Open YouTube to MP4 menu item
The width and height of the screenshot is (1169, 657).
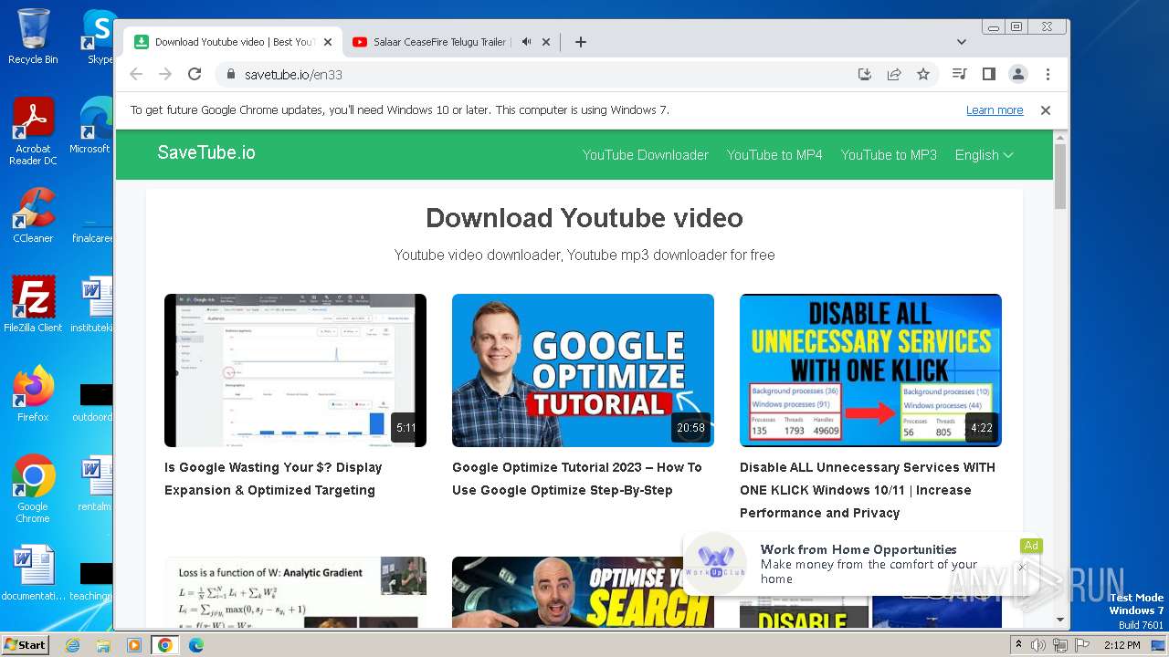tap(774, 155)
